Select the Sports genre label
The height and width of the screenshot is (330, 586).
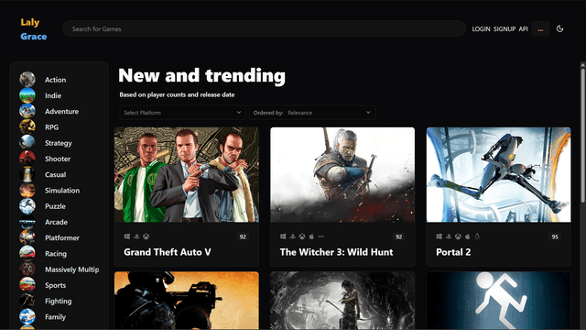point(55,285)
